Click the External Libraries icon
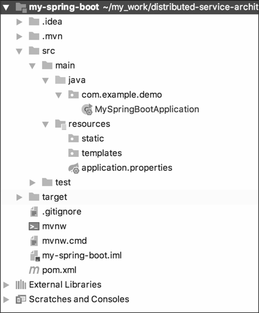259x313 pixels. tap(21, 285)
